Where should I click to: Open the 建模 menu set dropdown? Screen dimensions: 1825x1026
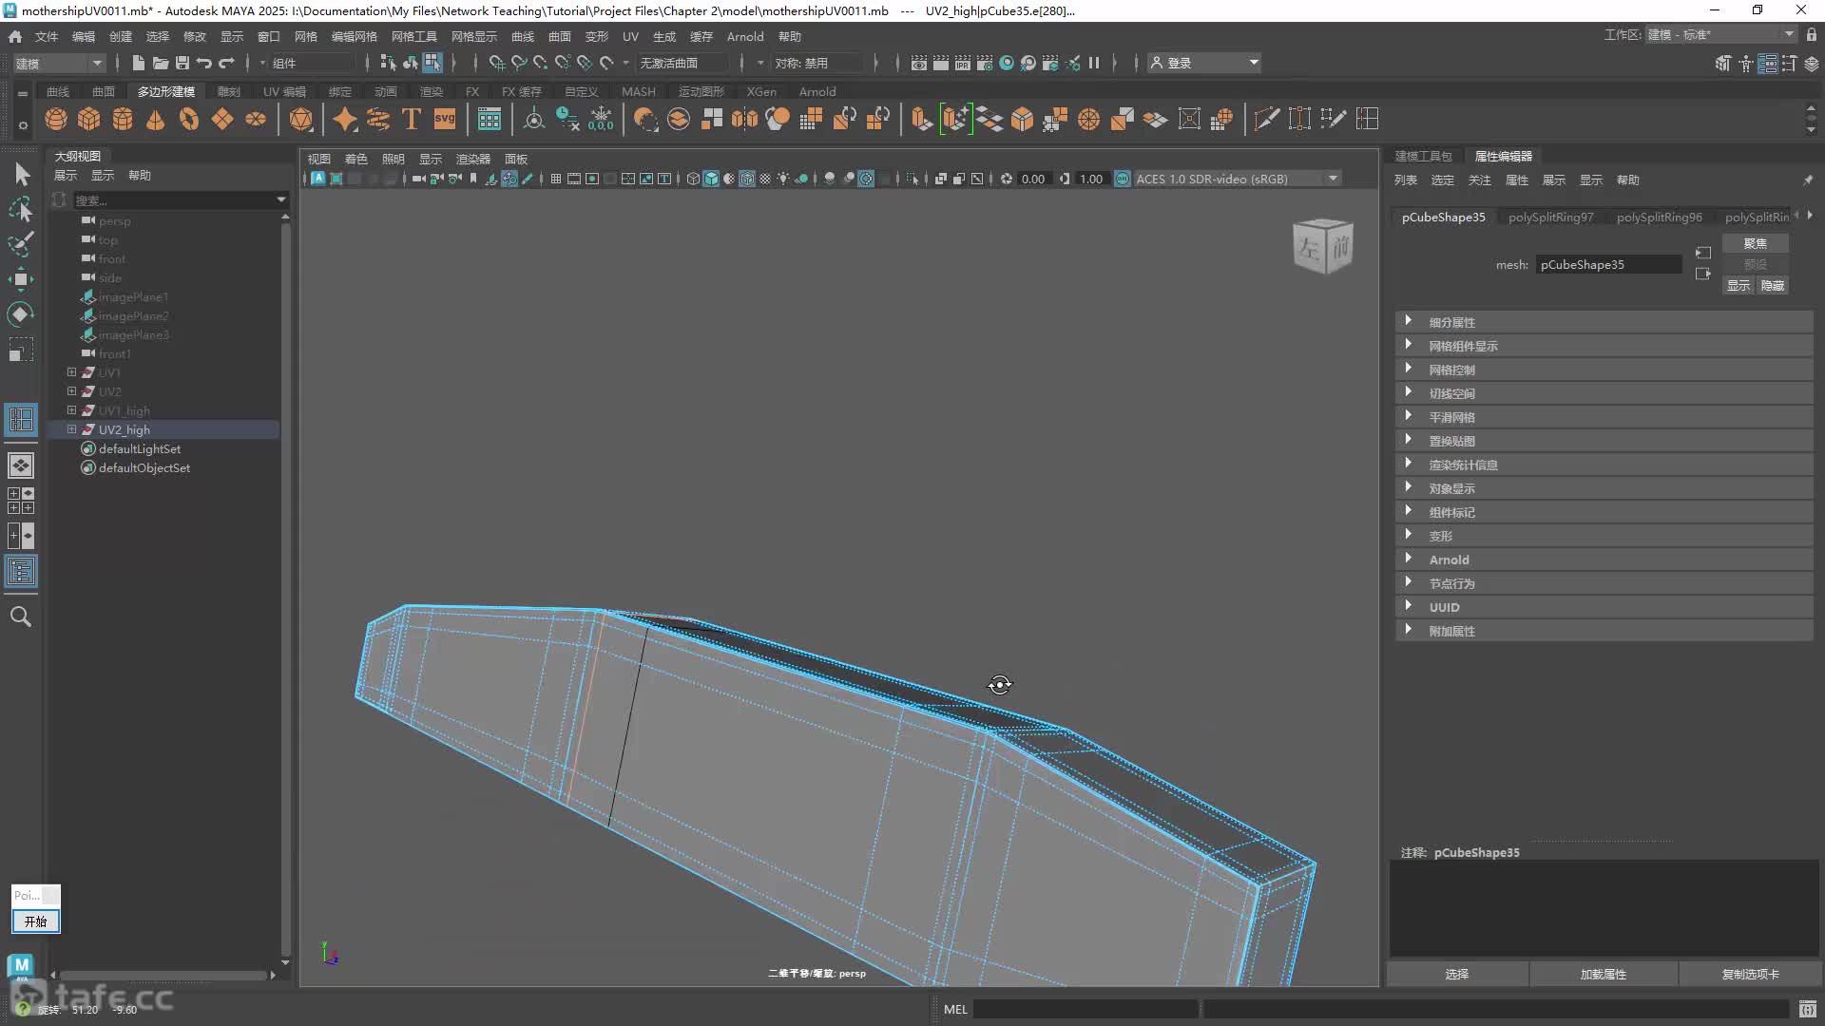[x=59, y=63]
